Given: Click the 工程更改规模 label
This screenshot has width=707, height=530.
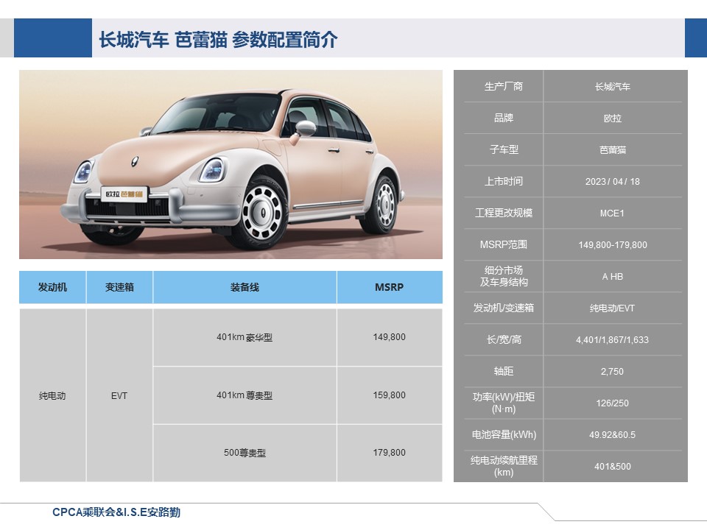Looking at the screenshot, I should [x=504, y=213].
